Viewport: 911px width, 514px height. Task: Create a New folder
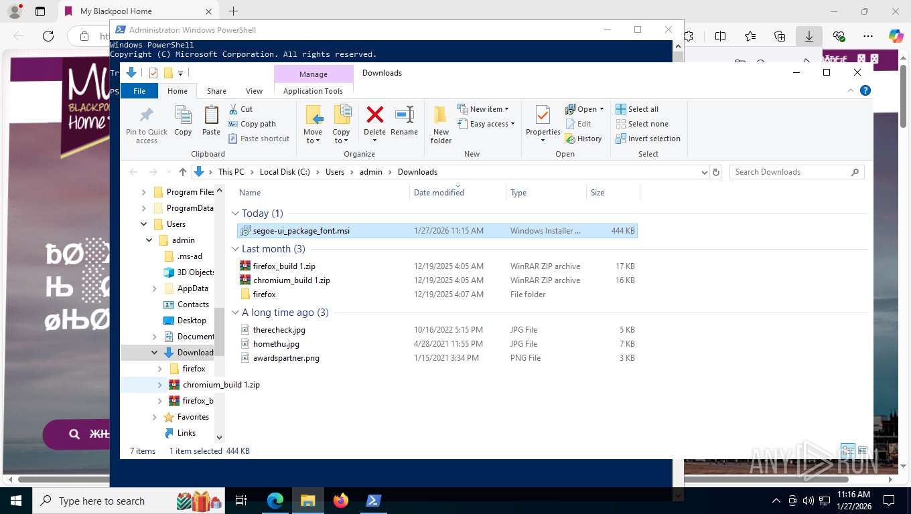point(441,124)
